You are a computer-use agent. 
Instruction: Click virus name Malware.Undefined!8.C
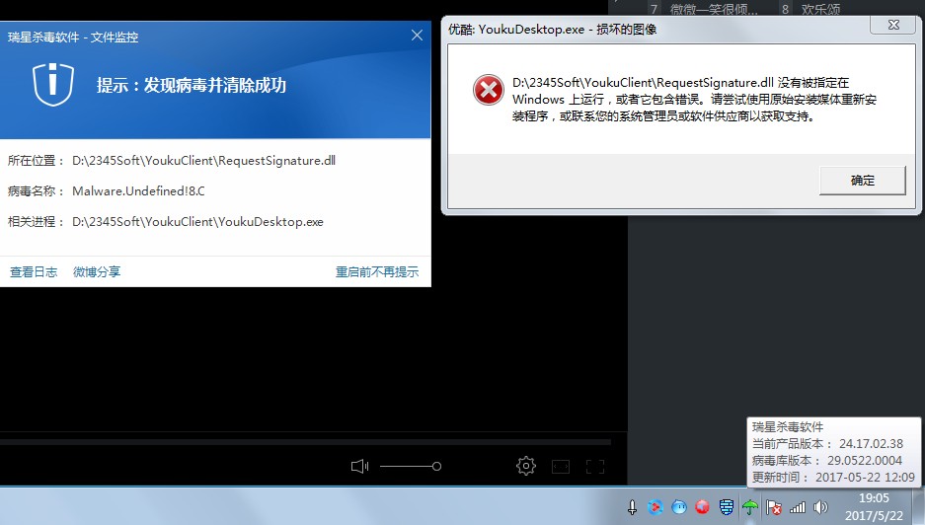[x=138, y=191]
